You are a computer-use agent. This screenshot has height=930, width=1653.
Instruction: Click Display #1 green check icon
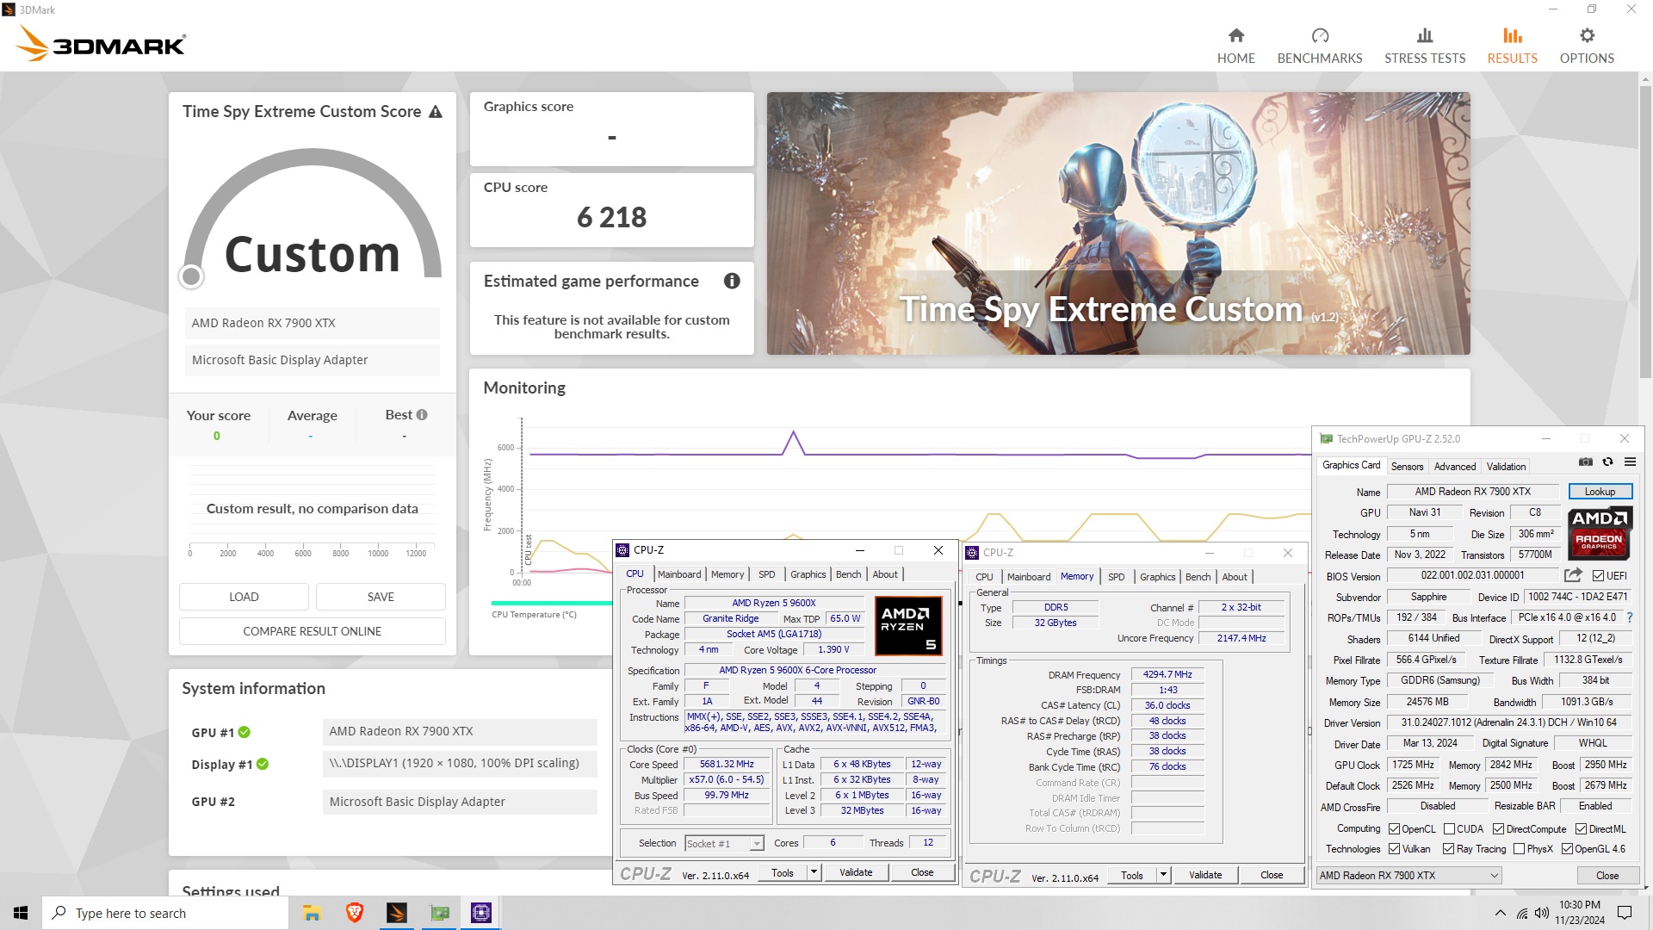263,764
